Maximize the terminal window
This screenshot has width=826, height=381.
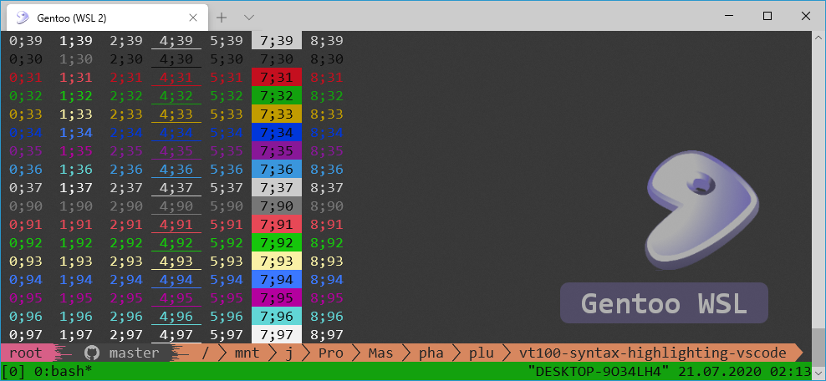click(767, 16)
